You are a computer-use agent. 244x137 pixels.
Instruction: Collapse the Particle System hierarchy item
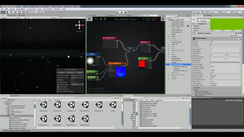[x=169, y=64]
